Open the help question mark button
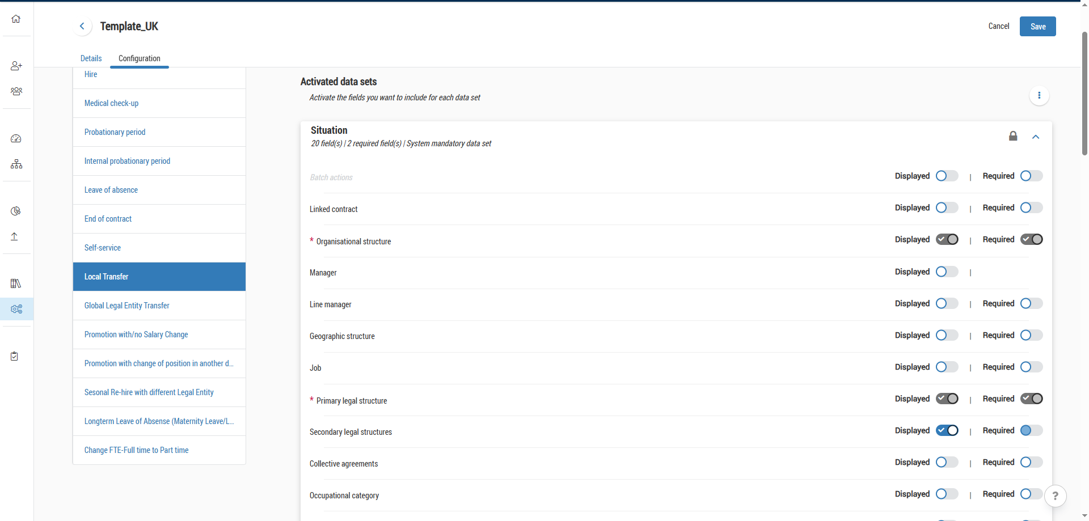 click(1055, 495)
